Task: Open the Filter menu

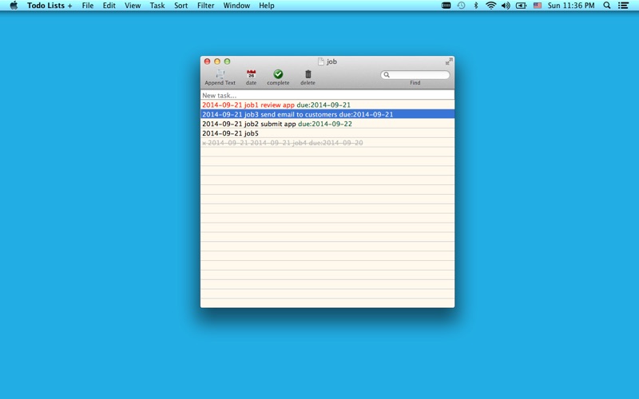Action: (x=206, y=6)
